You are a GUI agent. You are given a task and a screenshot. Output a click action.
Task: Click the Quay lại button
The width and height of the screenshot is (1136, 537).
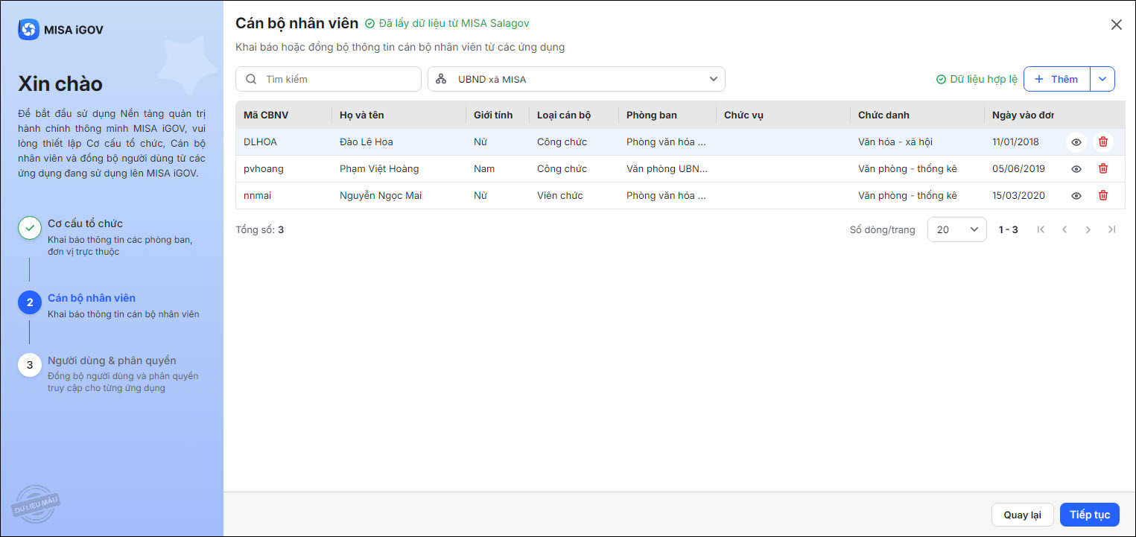click(x=1022, y=515)
